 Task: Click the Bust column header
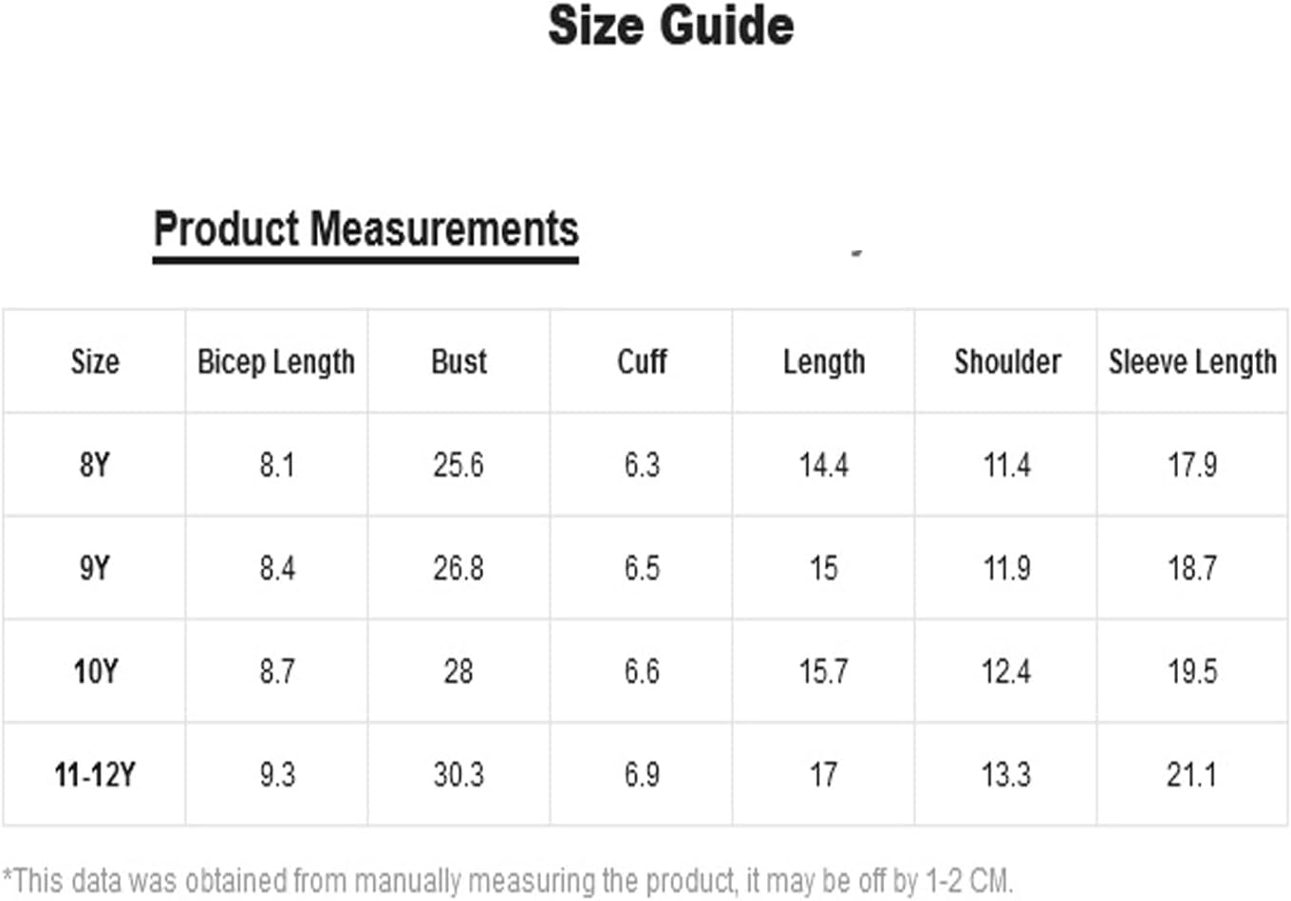(458, 361)
